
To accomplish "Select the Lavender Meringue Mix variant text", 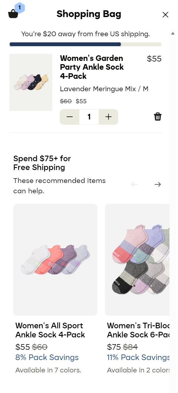I will [x=104, y=89].
